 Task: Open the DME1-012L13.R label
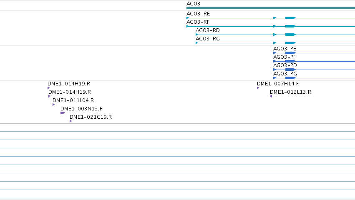click(x=290, y=92)
